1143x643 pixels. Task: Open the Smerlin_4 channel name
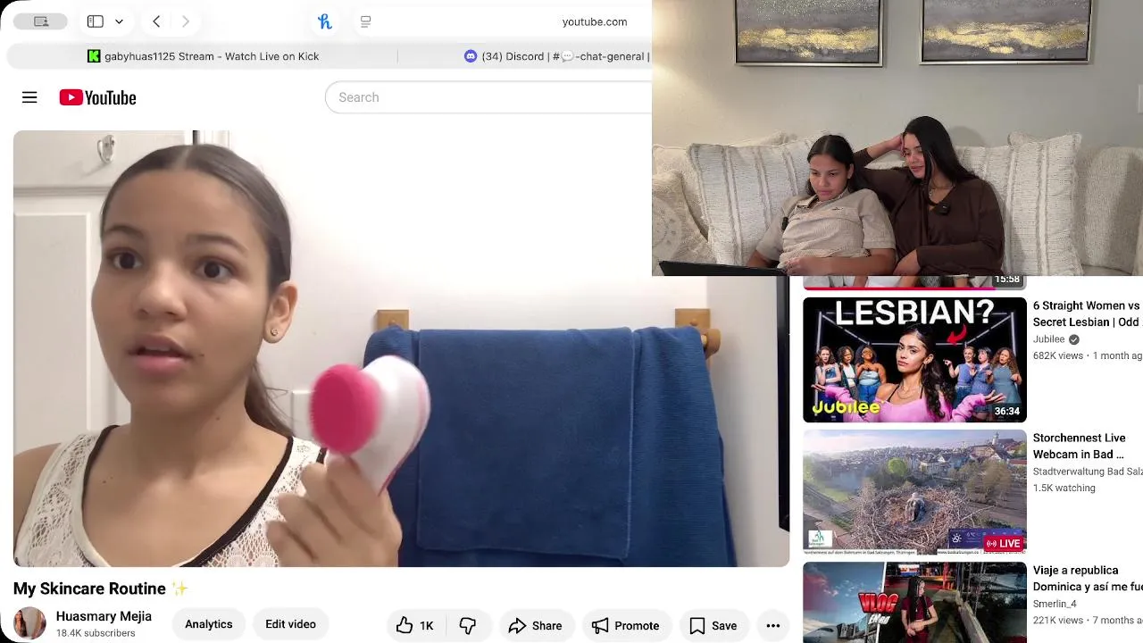click(1055, 604)
